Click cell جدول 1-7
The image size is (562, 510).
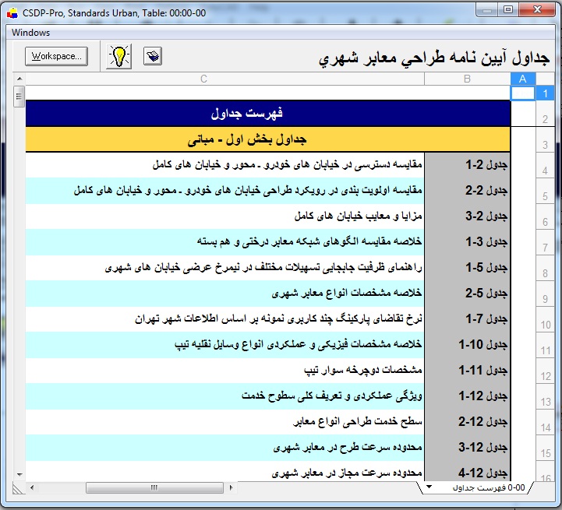(x=468, y=319)
